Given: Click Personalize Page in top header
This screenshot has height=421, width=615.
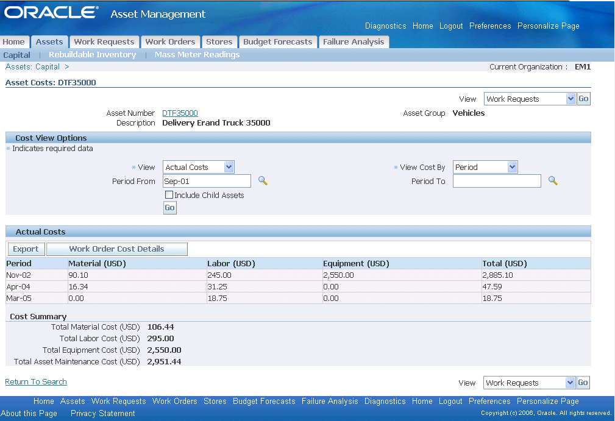Looking at the screenshot, I should click(549, 26).
